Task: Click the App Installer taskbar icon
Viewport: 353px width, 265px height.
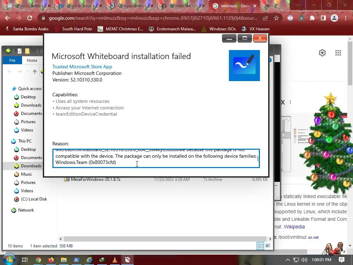Action: pyautogui.click(x=128, y=259)
